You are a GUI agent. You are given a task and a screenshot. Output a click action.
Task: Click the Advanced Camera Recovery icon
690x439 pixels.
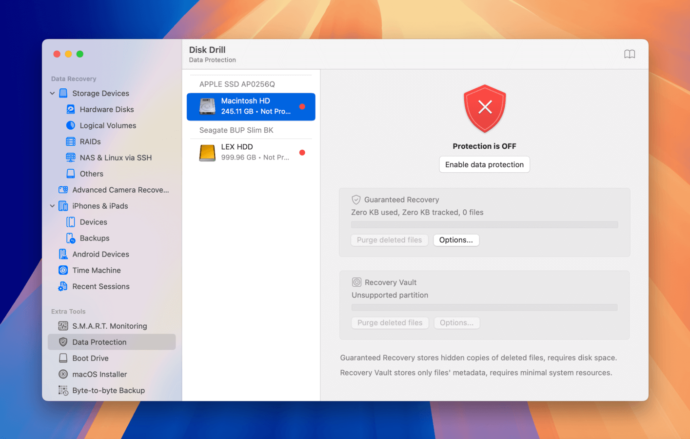click(x=63, y=190)
